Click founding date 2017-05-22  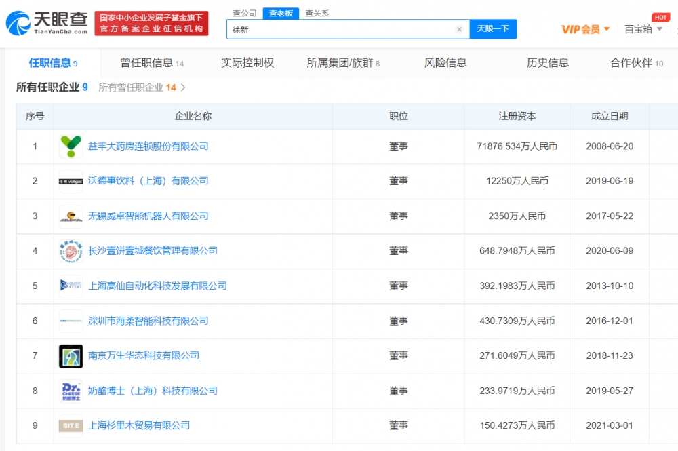click(x=610, y=216)
